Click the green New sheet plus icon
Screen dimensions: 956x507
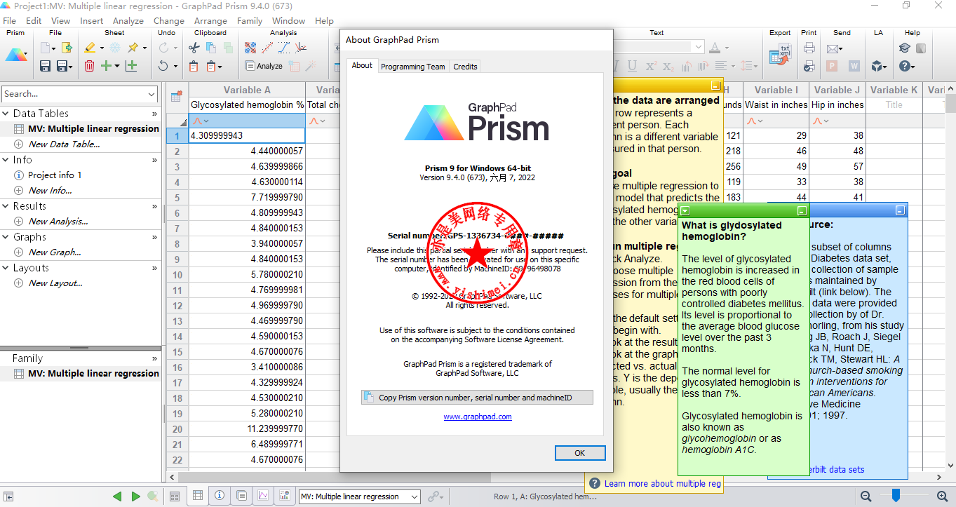coord(106,66)
